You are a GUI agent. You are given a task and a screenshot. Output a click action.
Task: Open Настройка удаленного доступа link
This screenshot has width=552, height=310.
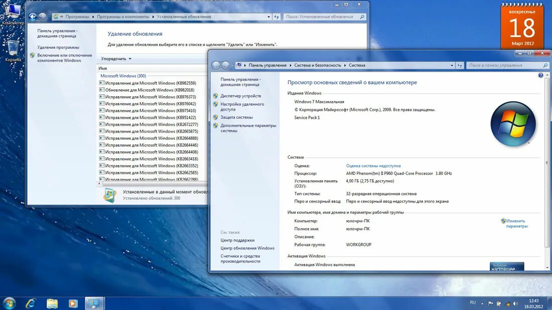pos(242,107)
